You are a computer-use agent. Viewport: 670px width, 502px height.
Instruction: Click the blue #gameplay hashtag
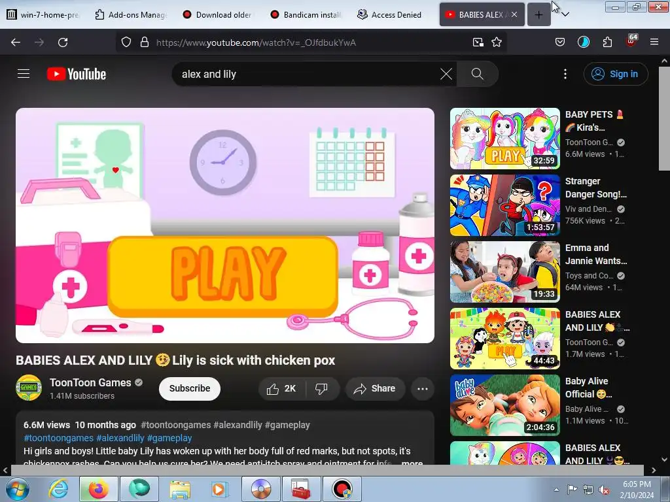pyautogui.click(x=169, y=438)
